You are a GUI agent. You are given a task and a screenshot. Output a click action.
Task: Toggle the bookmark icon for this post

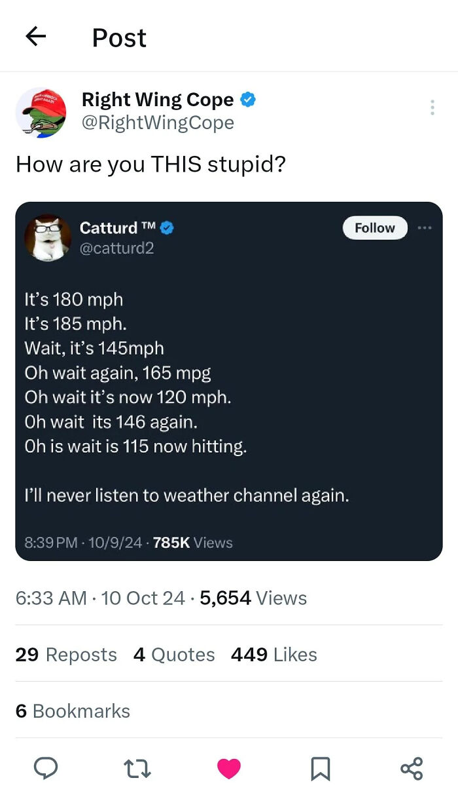(320, 768)
